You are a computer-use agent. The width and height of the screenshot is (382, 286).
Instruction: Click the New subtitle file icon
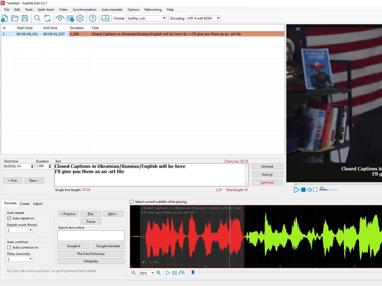[4, 18]
